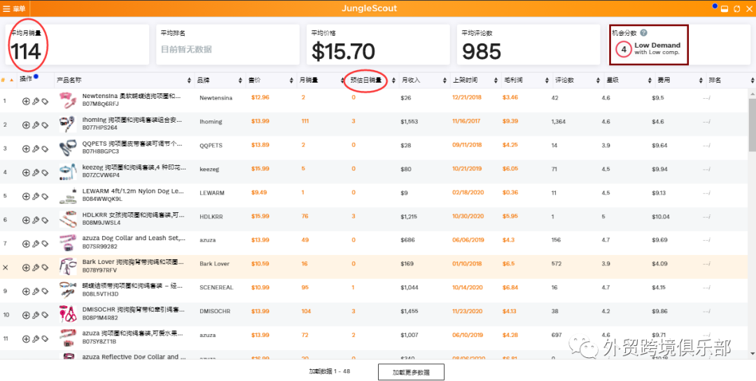Click ASIN text B084WWQK9L
756x381 pixels.
click(102, 199)
